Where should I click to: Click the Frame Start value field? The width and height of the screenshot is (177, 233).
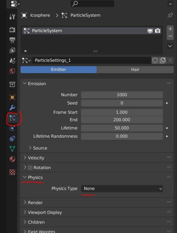coord(122,112)
